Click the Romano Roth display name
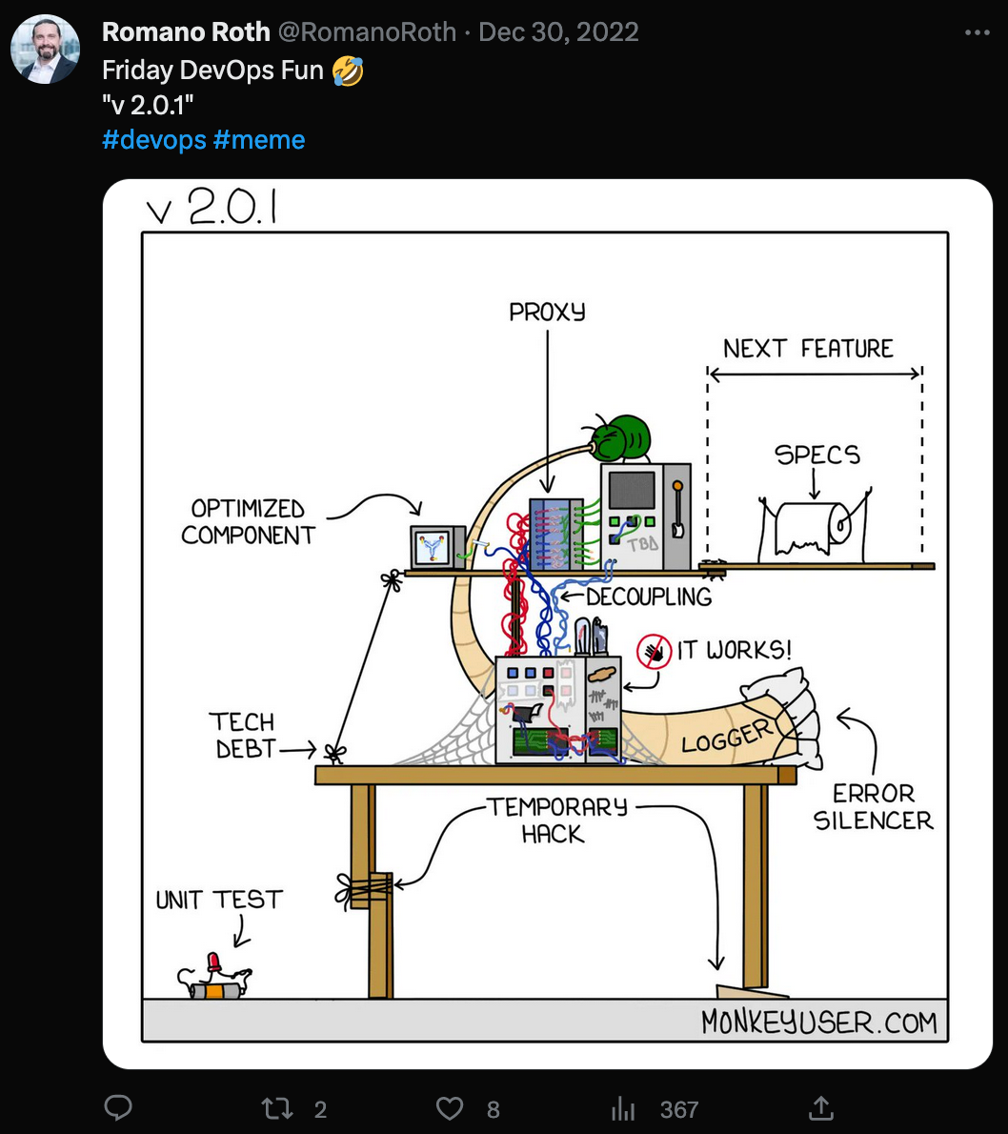This screenshot has height=1134, width=1008. click(186, 32)
